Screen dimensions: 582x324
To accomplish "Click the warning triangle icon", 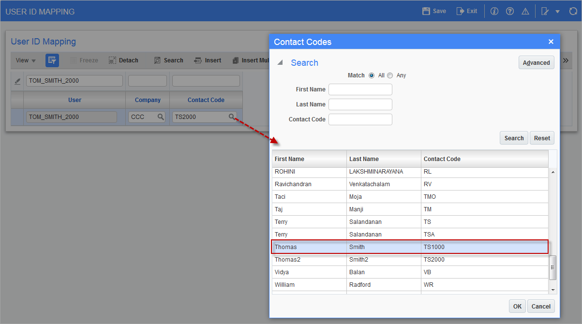I will pos(525,11).
